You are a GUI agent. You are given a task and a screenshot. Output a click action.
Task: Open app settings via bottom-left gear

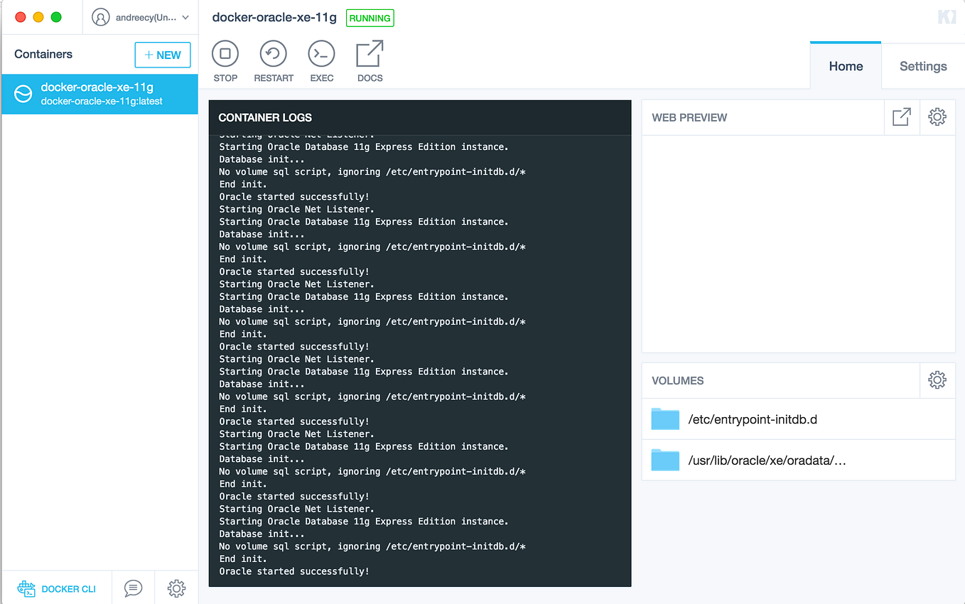pos(176,588)
